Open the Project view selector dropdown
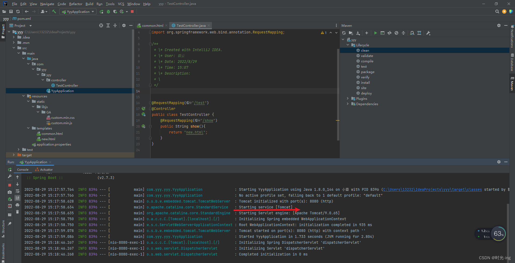The width and height of the screenshot is (515, 263). pos(21,25)
